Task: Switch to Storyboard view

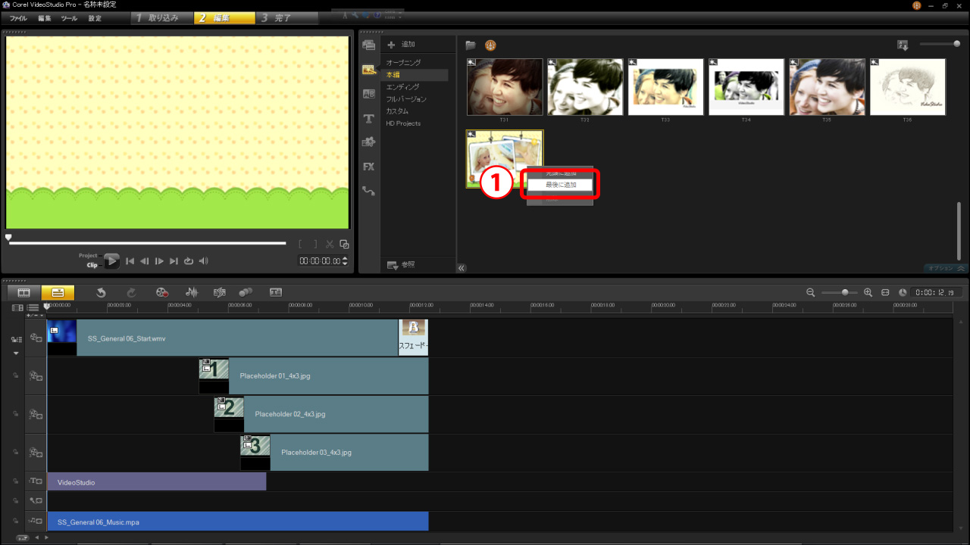Action: point(23,292)
